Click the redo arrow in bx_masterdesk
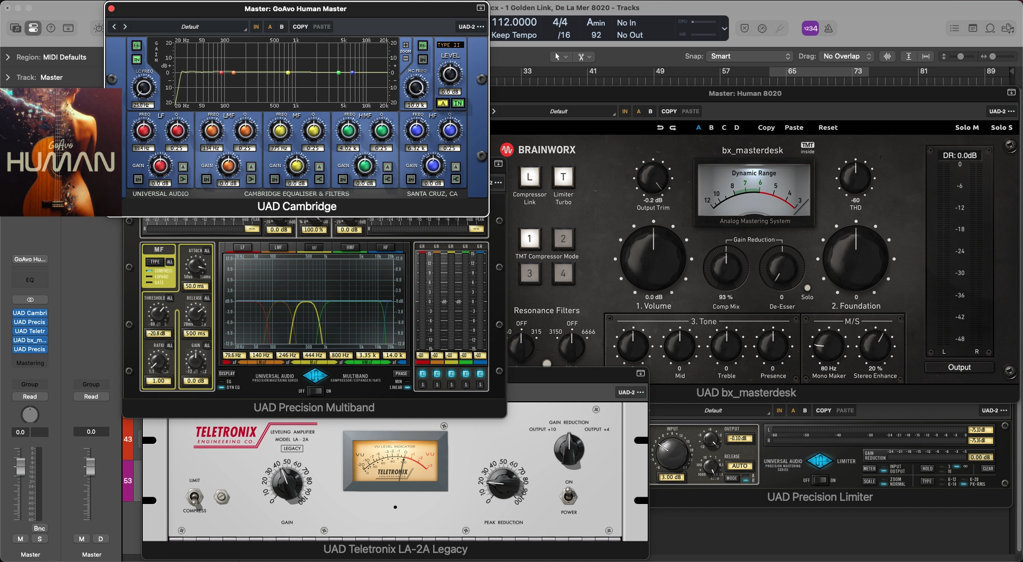1023x562 pixels. point(673,128)
